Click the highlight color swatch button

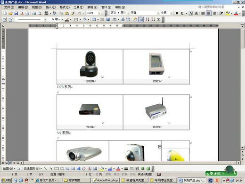[228, 13]
